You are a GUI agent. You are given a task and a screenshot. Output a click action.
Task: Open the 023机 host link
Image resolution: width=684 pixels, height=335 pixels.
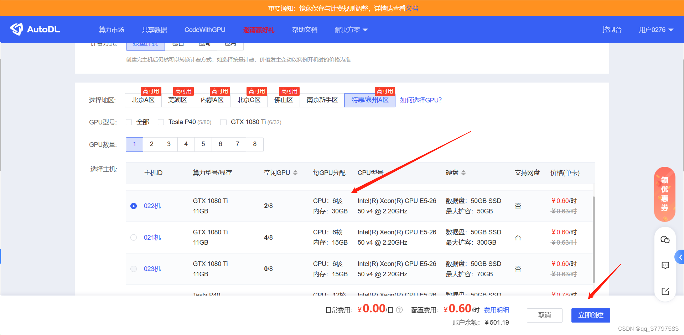(152, 269)
